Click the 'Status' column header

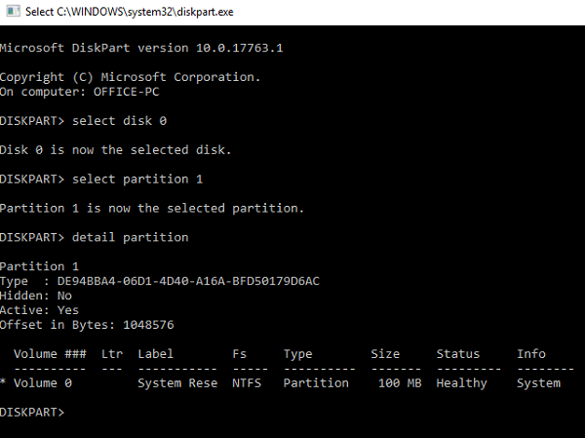click(458, 354)
